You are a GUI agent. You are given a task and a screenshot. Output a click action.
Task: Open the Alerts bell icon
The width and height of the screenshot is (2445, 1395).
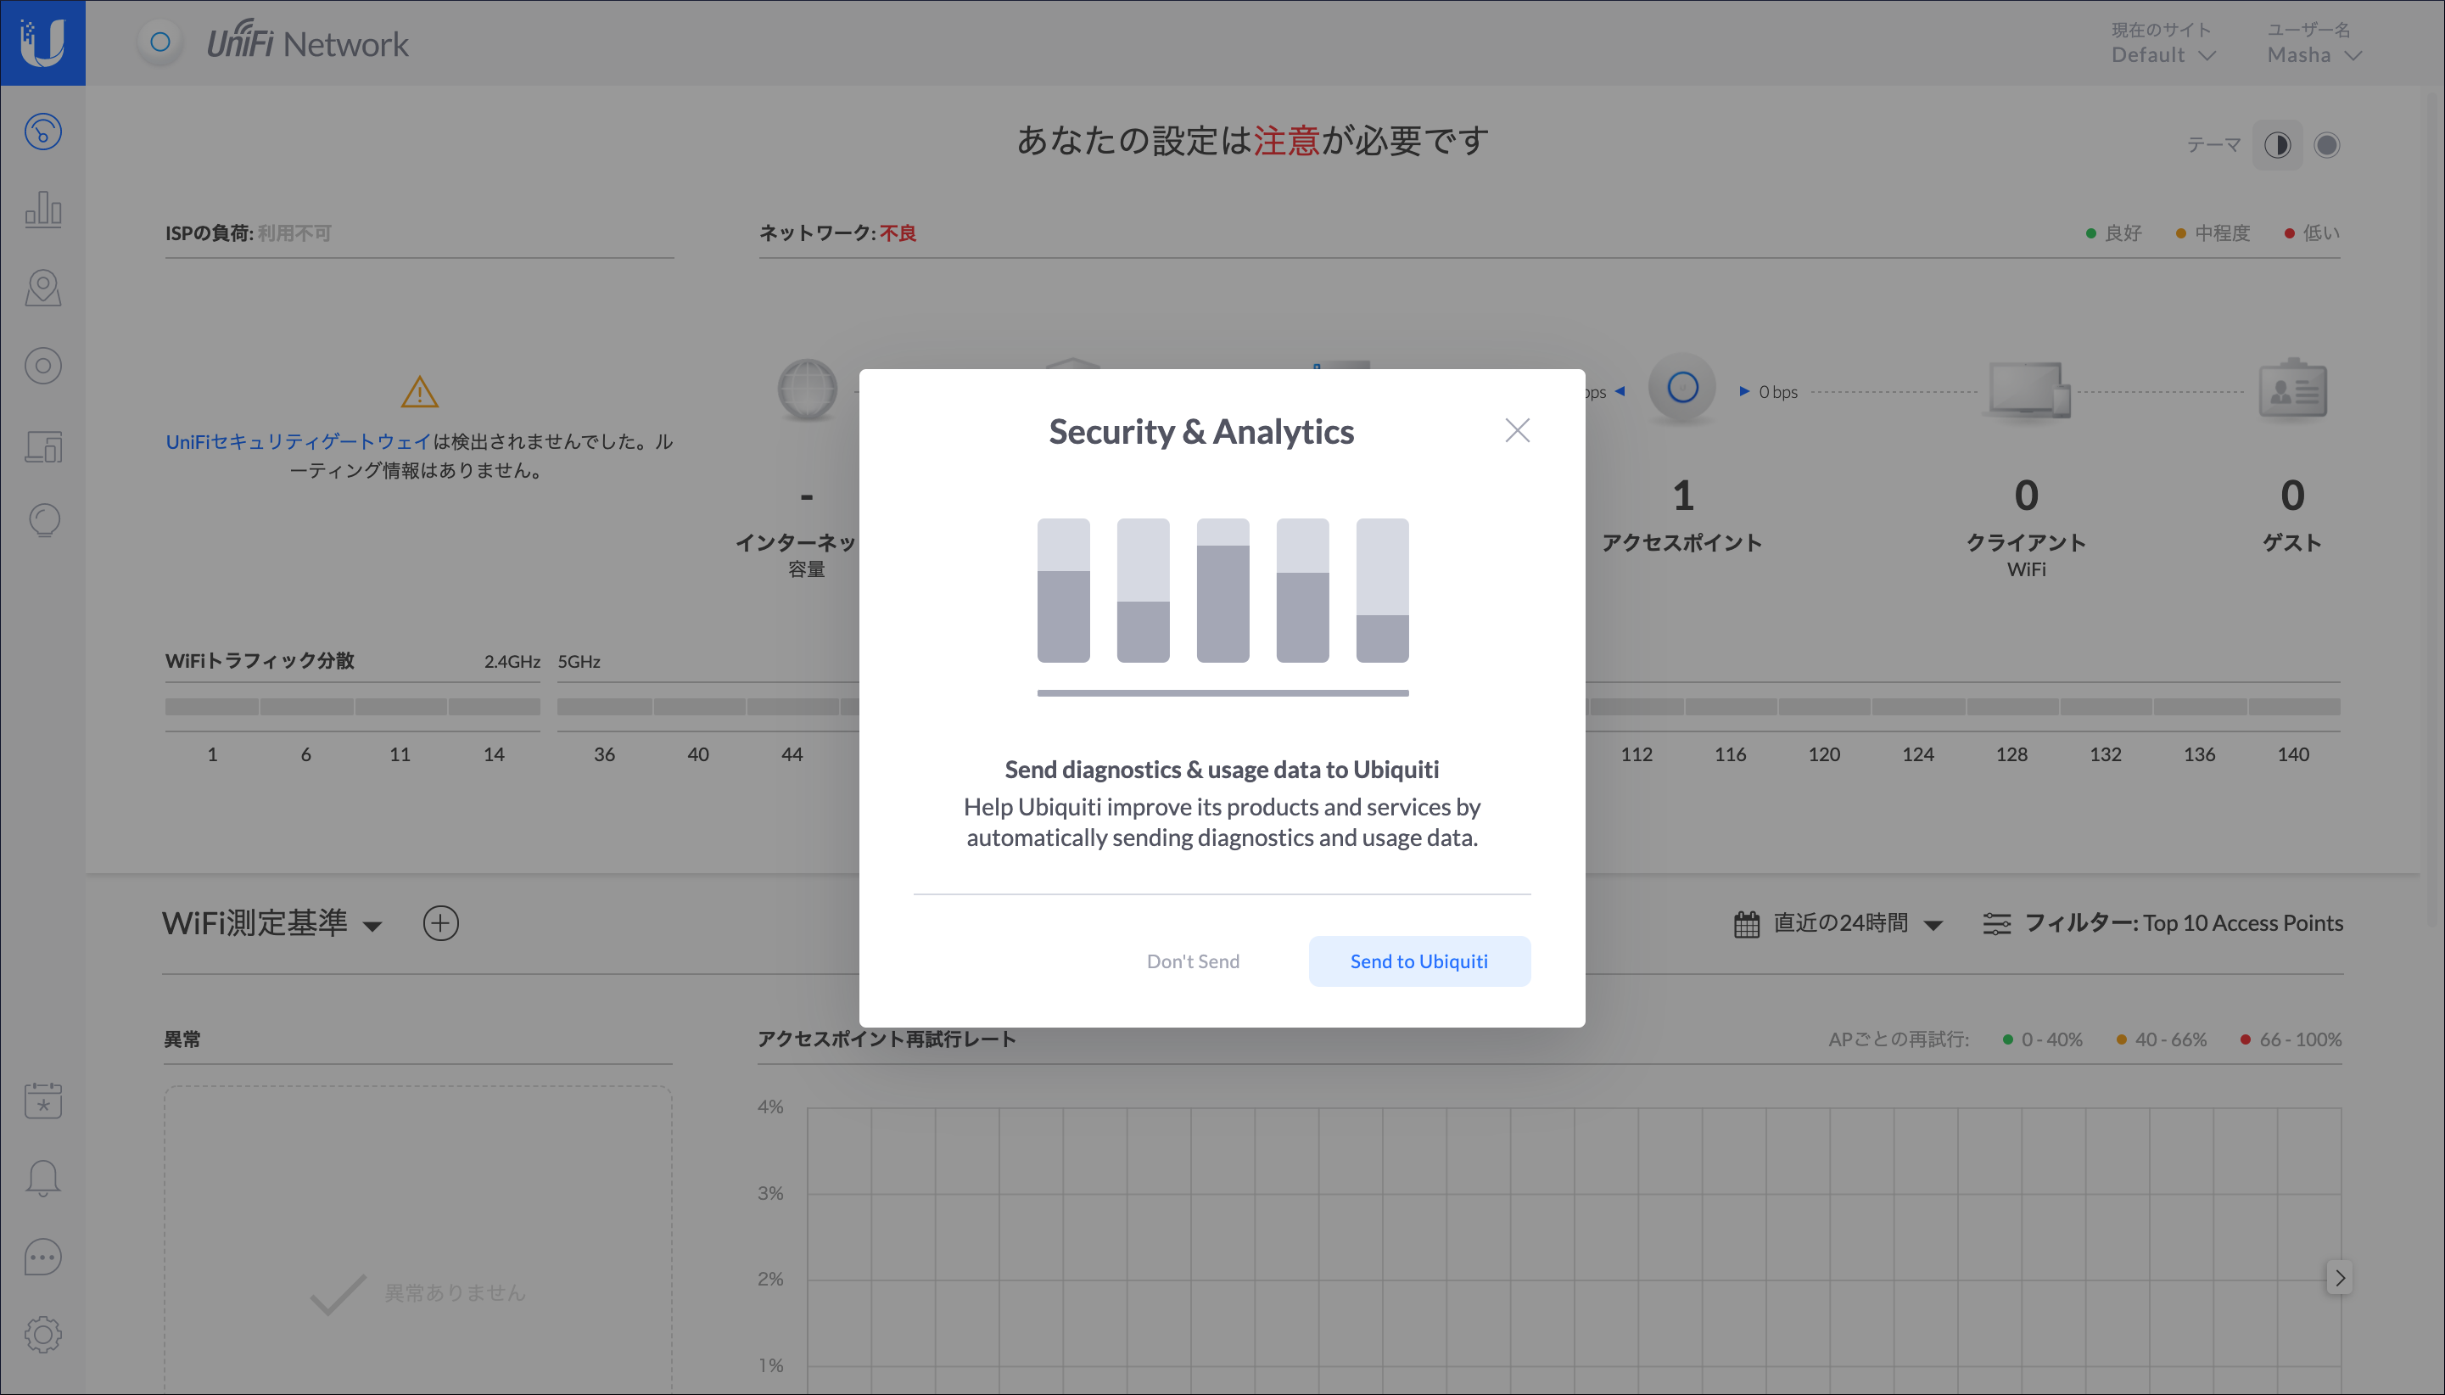tap(43, 1179)
